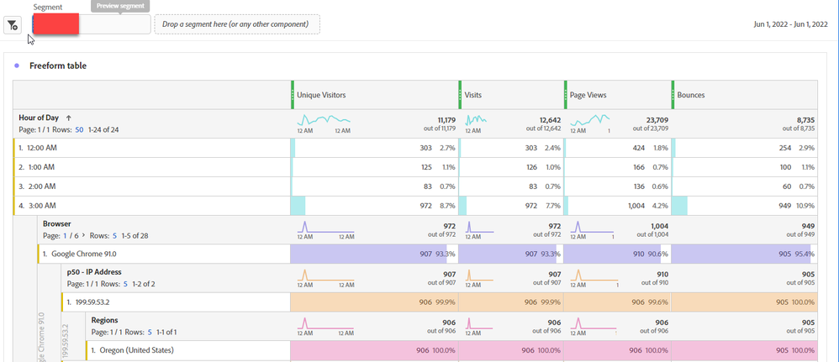Select the Drop a segment here zone
Viewport: 839px width, 362px height.
[x=238, y=24]
